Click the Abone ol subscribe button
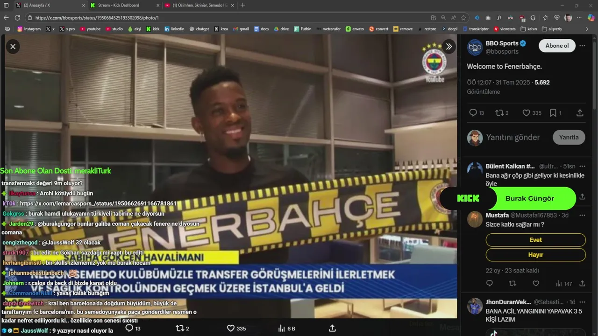The width and height of the screenshot is (598, 336). click(557, 46)
